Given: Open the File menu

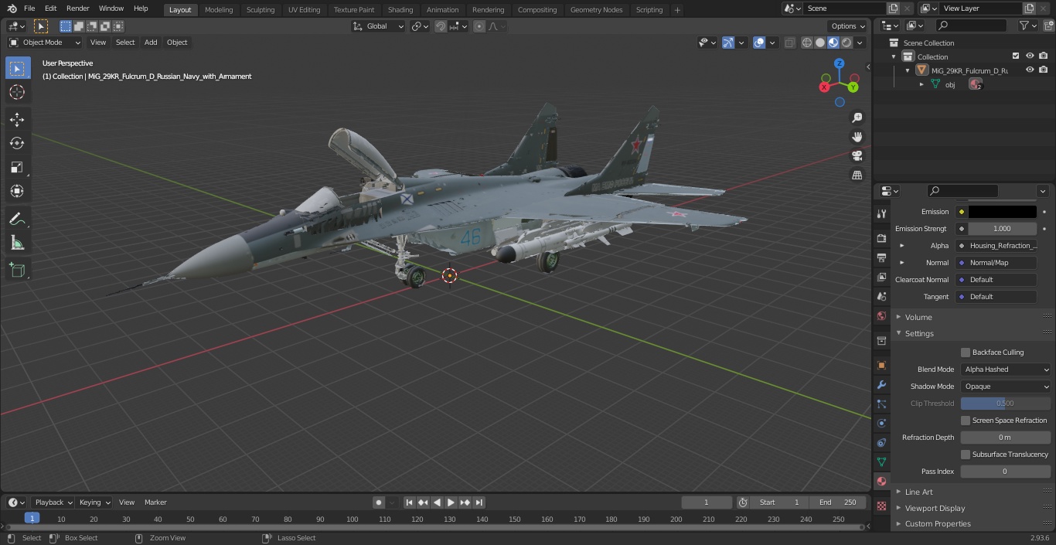Looking at the screenshot, I should point(29,9).
